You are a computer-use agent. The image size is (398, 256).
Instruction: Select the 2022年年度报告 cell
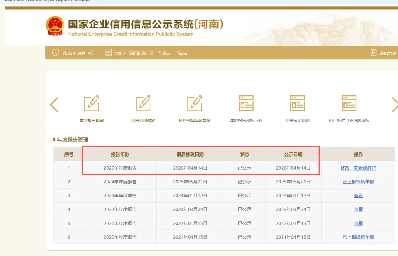click(x=120, y=209)
